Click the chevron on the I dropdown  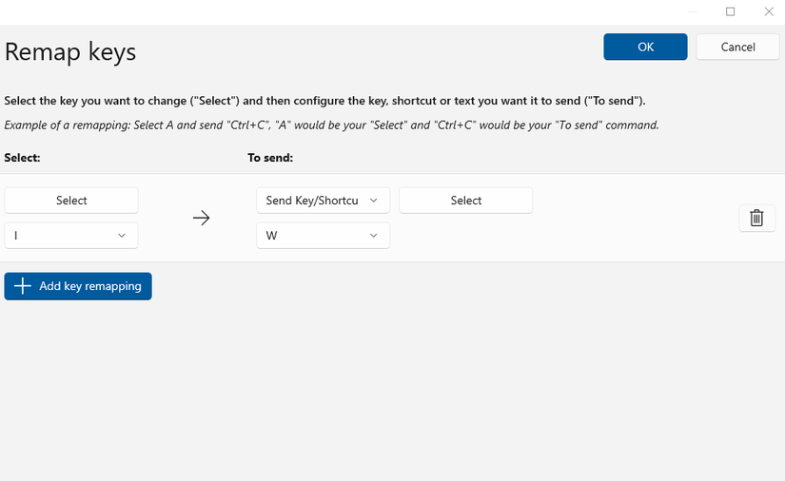coord(122,236)
